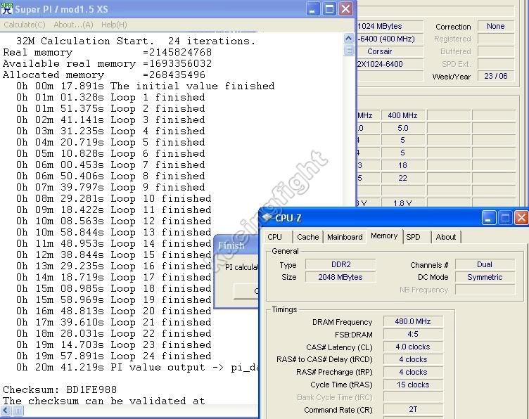Click the empty Bank Cycle Time (tRC) field

[413, 397]
